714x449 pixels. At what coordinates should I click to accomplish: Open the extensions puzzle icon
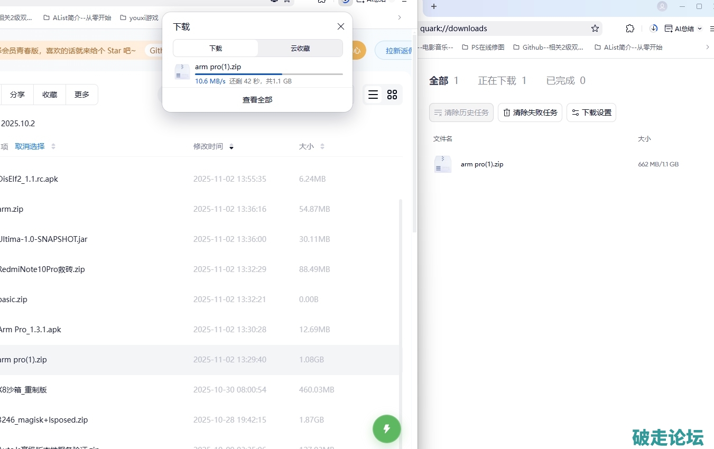point(630,29)
